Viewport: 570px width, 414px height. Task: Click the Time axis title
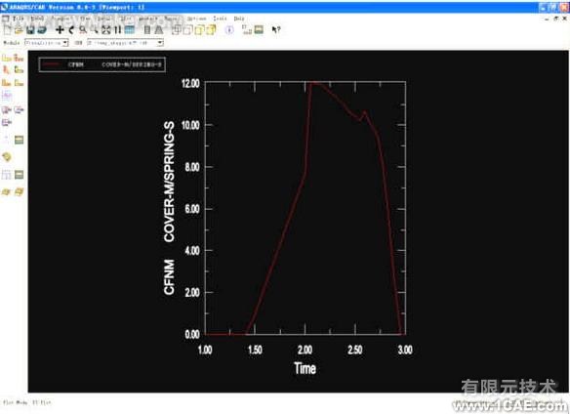tap(305, 368)
